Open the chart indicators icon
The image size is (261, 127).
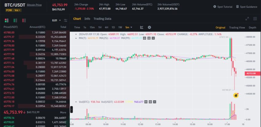click(x=142, y=27)
